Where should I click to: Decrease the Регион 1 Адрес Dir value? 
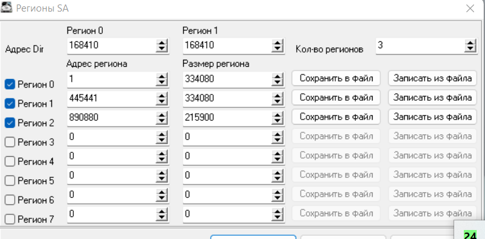coord(278,49)
